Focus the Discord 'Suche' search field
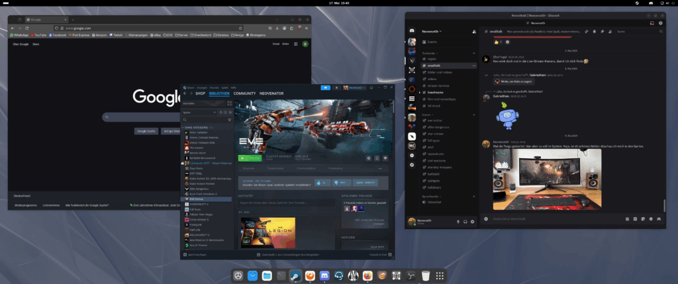 click(640, 32)
